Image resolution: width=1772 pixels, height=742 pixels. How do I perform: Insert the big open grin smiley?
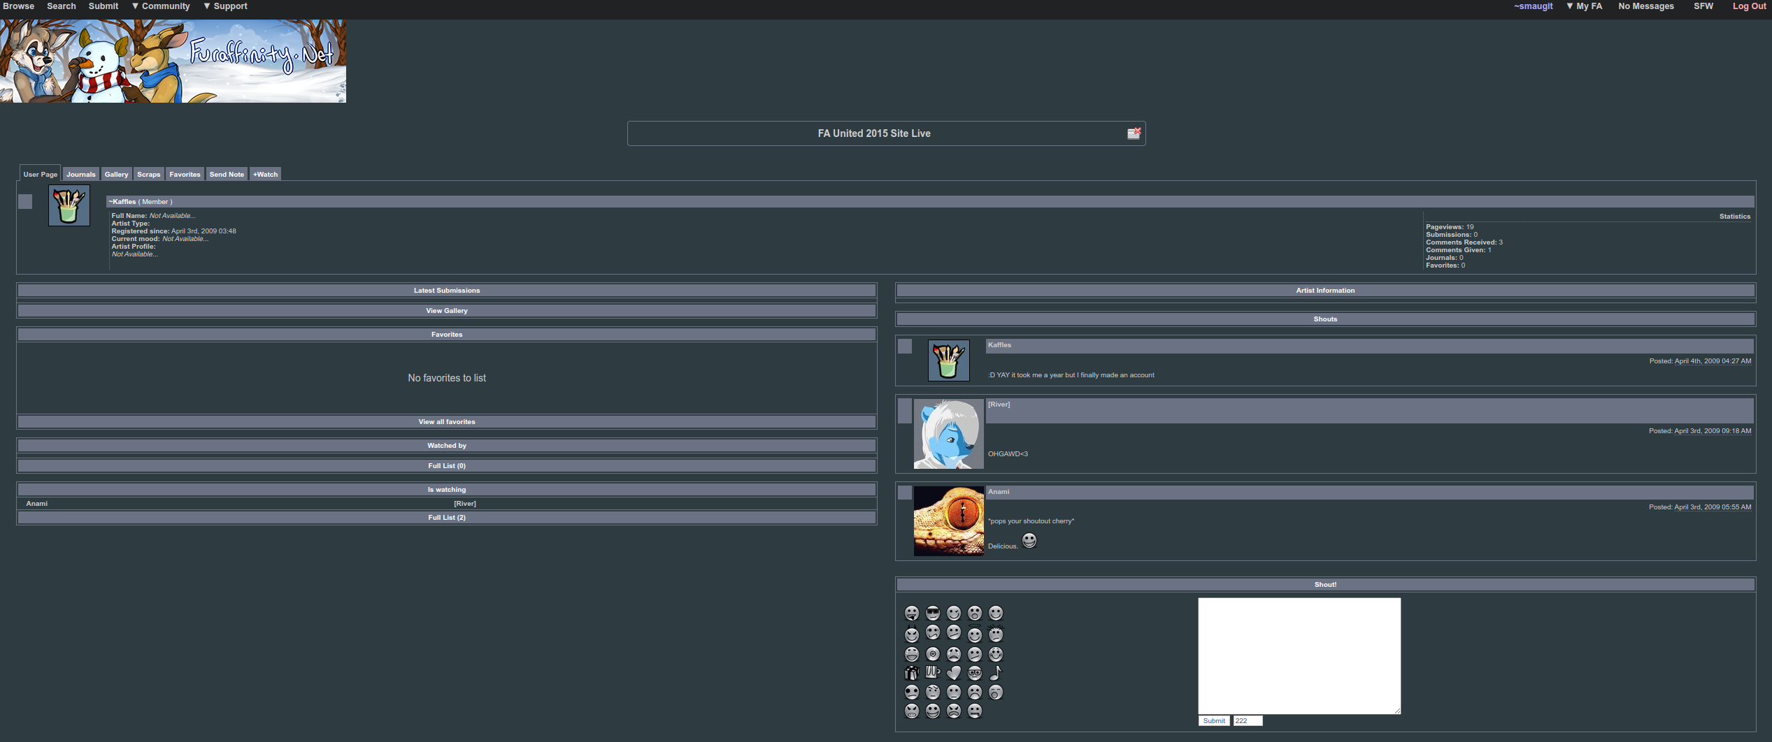point(933,711)
